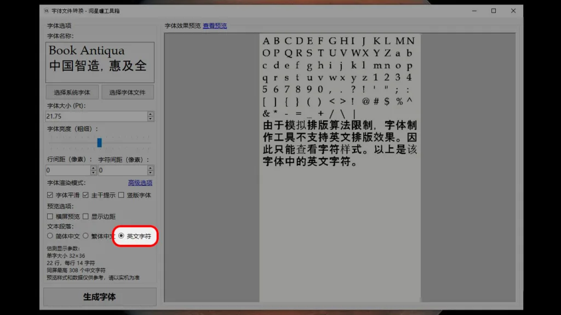
Task: Select the 繁体中文 radio button
Action: pyautogui.click(x=85, y=236)
